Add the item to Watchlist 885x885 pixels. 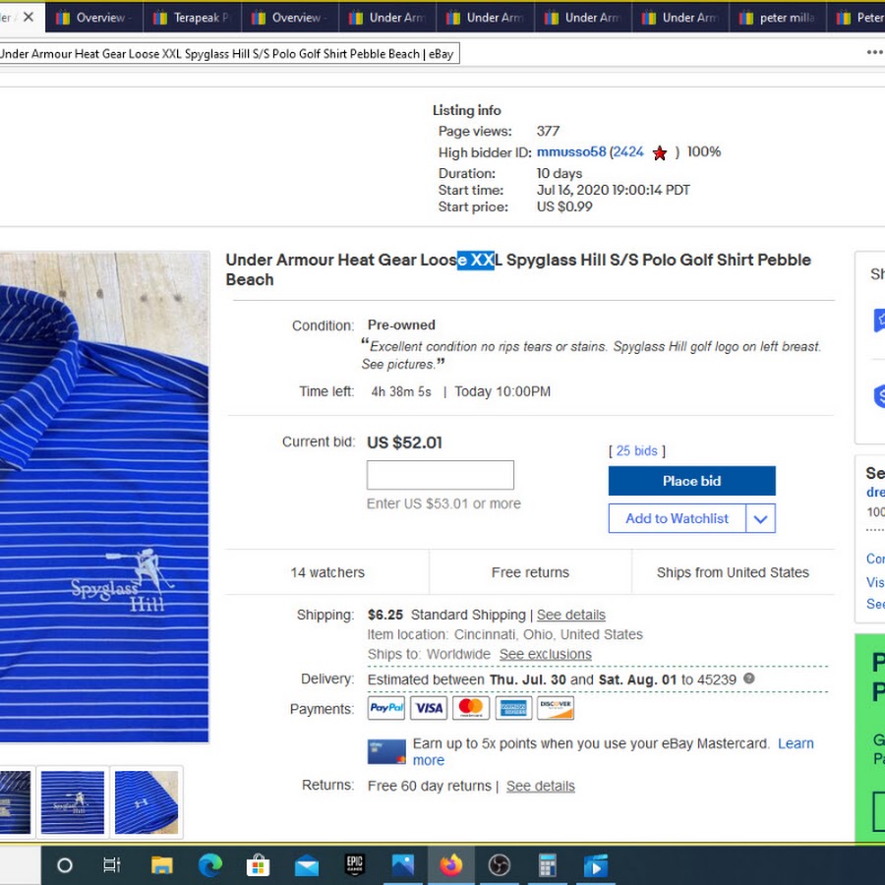pos(678,518)
